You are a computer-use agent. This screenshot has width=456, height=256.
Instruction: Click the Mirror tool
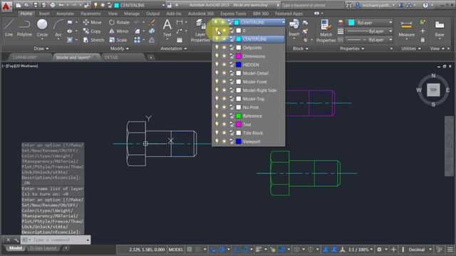(x=119, y=31)
